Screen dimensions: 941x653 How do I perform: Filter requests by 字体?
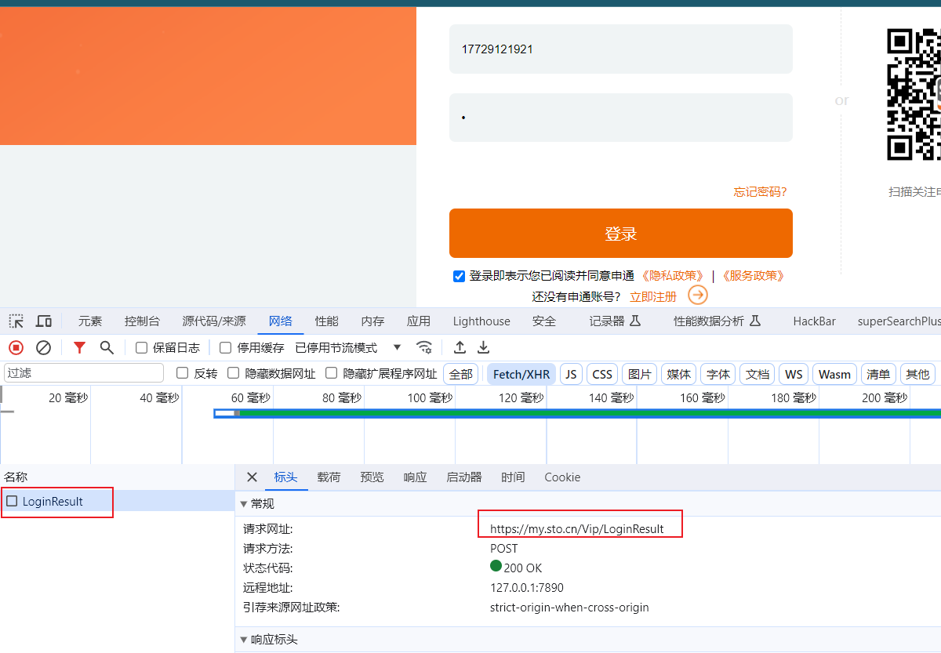tap(718, 374)
